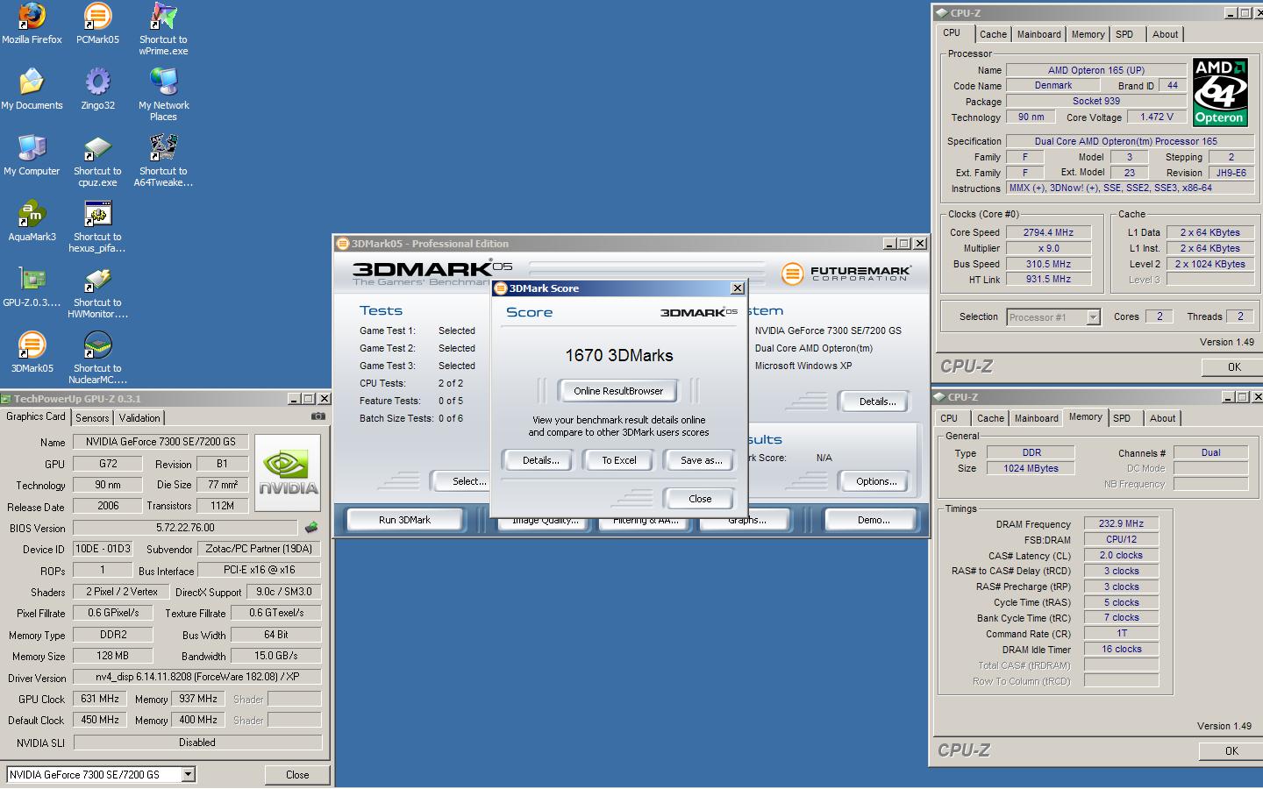Click the 1670 3DMarks score text

click(x=619, y=355)
